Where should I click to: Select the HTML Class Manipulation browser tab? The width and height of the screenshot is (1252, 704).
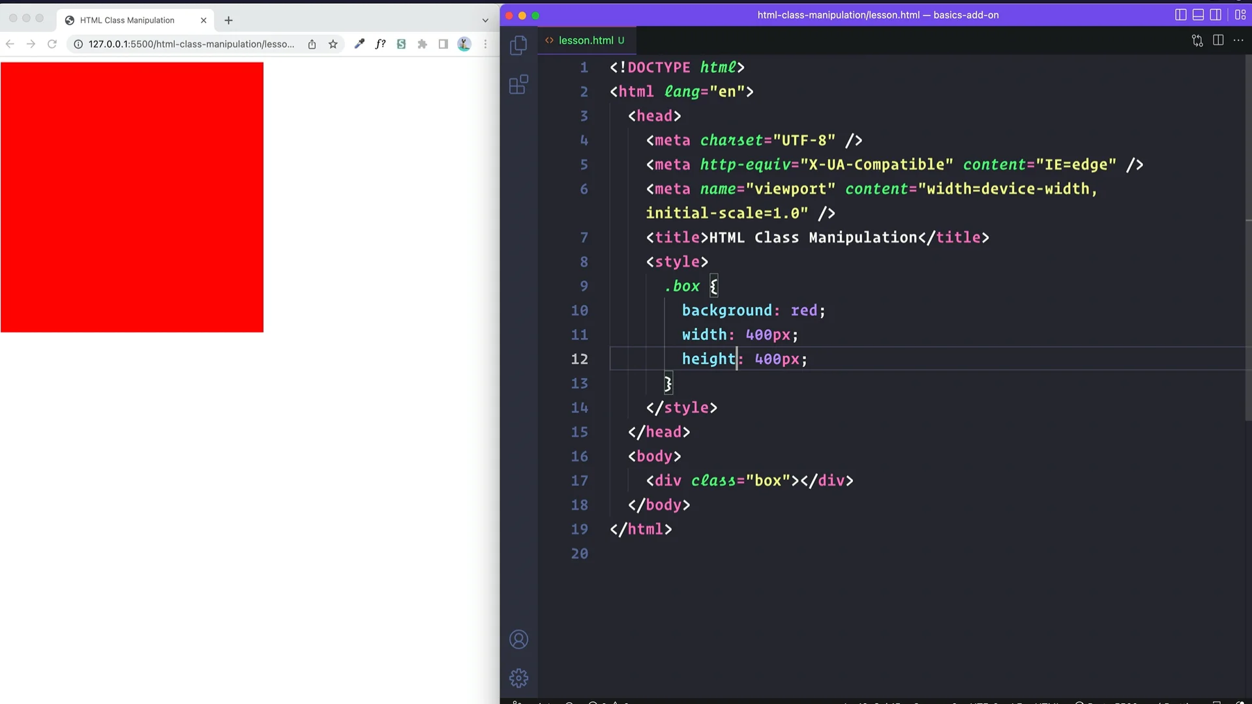pos(127,20)
